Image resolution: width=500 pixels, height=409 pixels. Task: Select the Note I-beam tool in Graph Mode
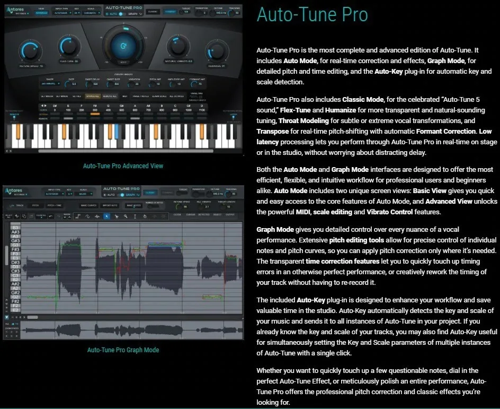pos(135,216)
